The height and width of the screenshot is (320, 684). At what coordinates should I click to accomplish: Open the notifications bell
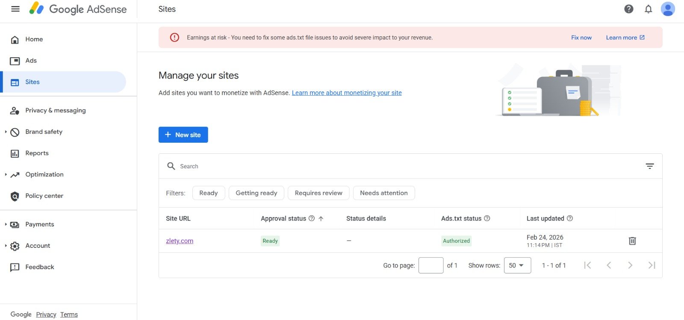(648, 9)
